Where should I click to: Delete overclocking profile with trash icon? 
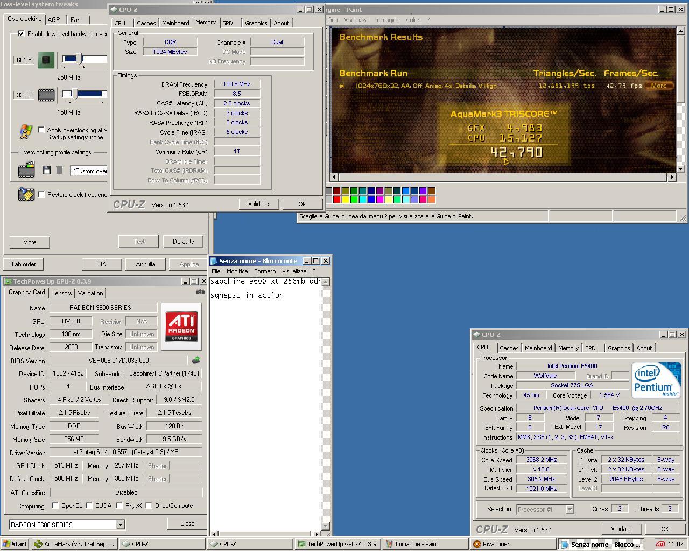pyautogui.click(x=59, y=170)
